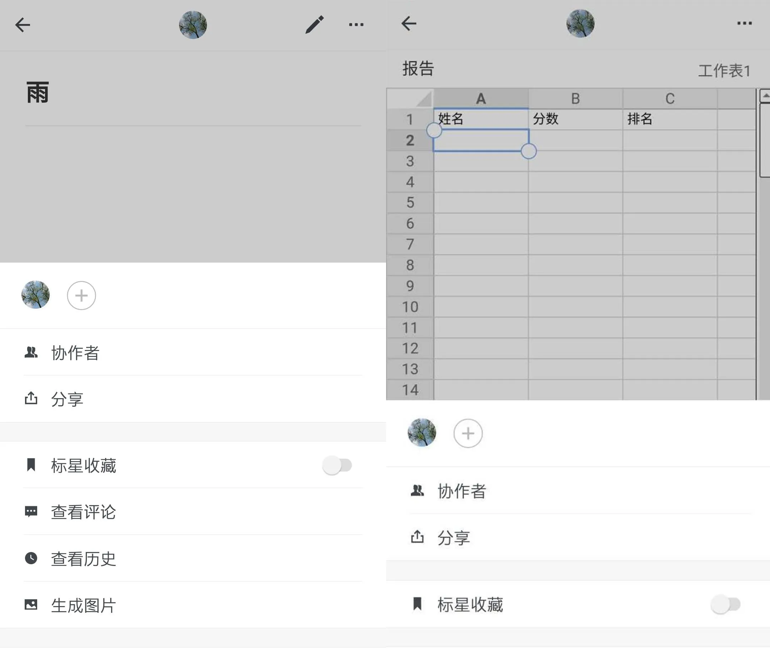Enable 标星收藏 switch in the spreadsheet menu
Viewport: 770px width, 649px height.
(725, 604)
